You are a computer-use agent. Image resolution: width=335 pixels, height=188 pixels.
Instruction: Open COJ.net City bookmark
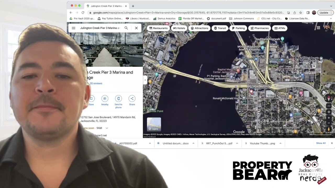tap(269, 19)
